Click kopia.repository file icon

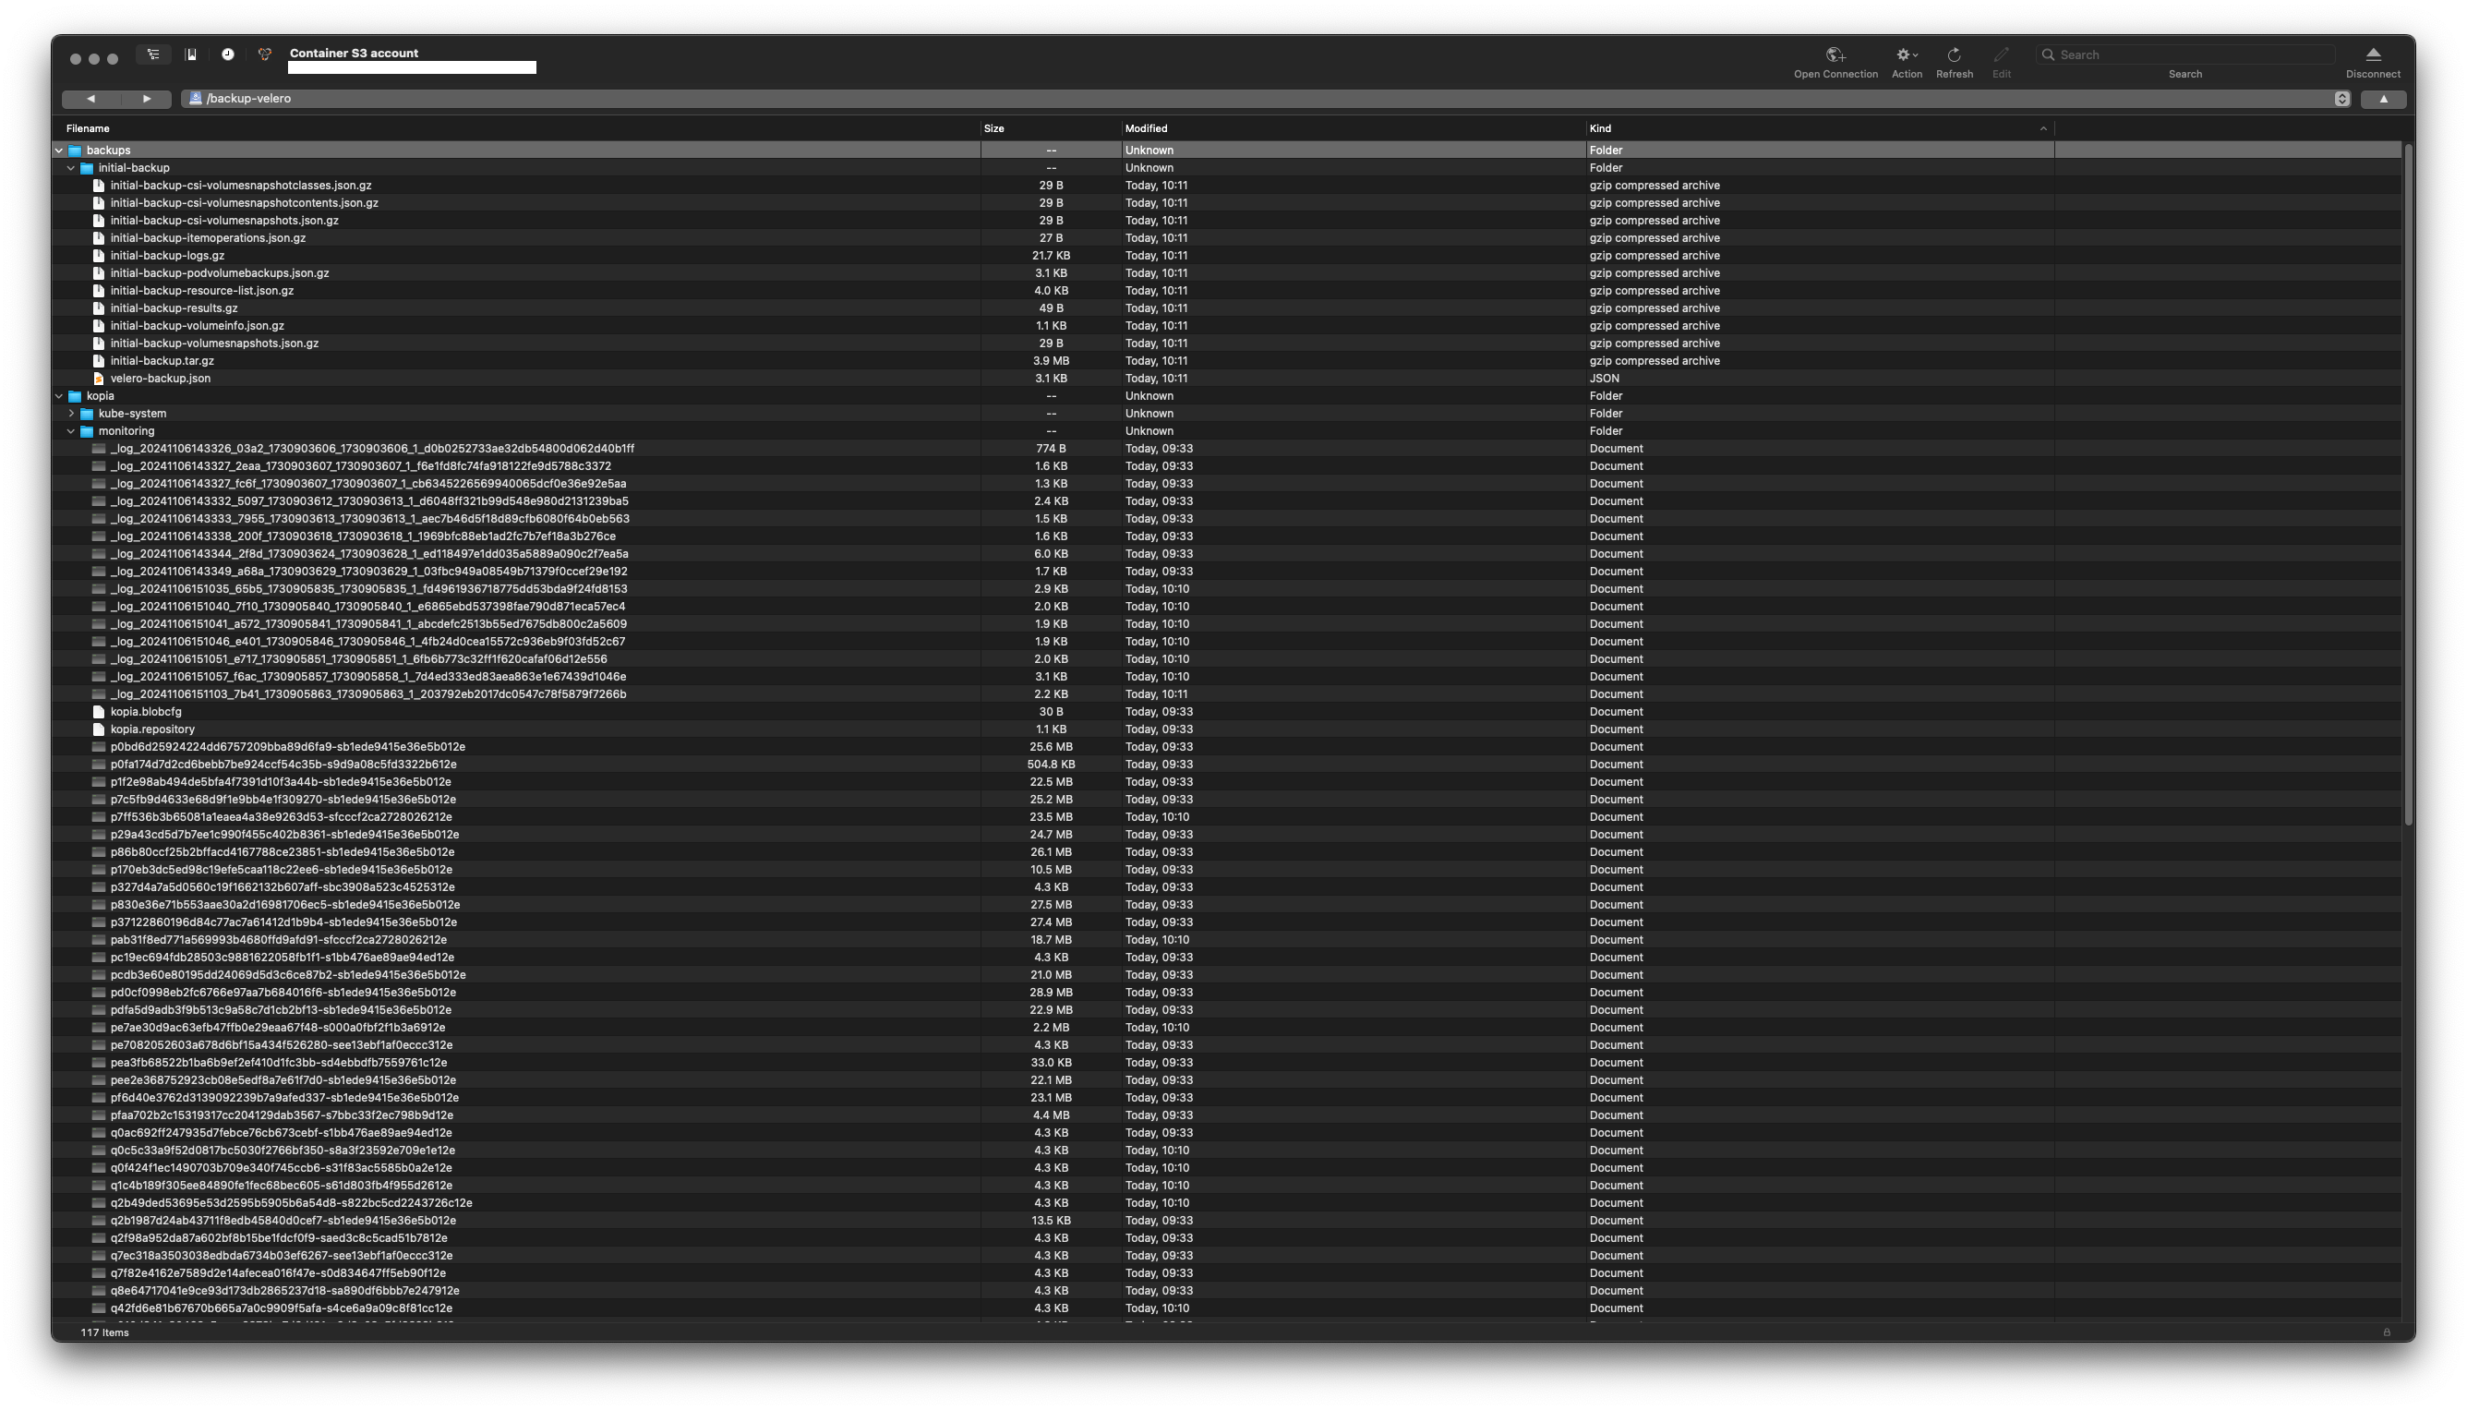coord(99,729)
